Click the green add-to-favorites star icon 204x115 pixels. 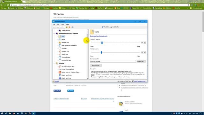[x=67, y=27]
